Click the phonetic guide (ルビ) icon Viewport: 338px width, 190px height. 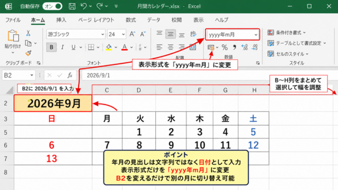point(140,47)
